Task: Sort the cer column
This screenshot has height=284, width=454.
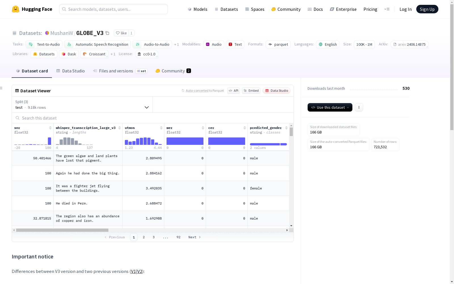Action: (x=245, y=128)
